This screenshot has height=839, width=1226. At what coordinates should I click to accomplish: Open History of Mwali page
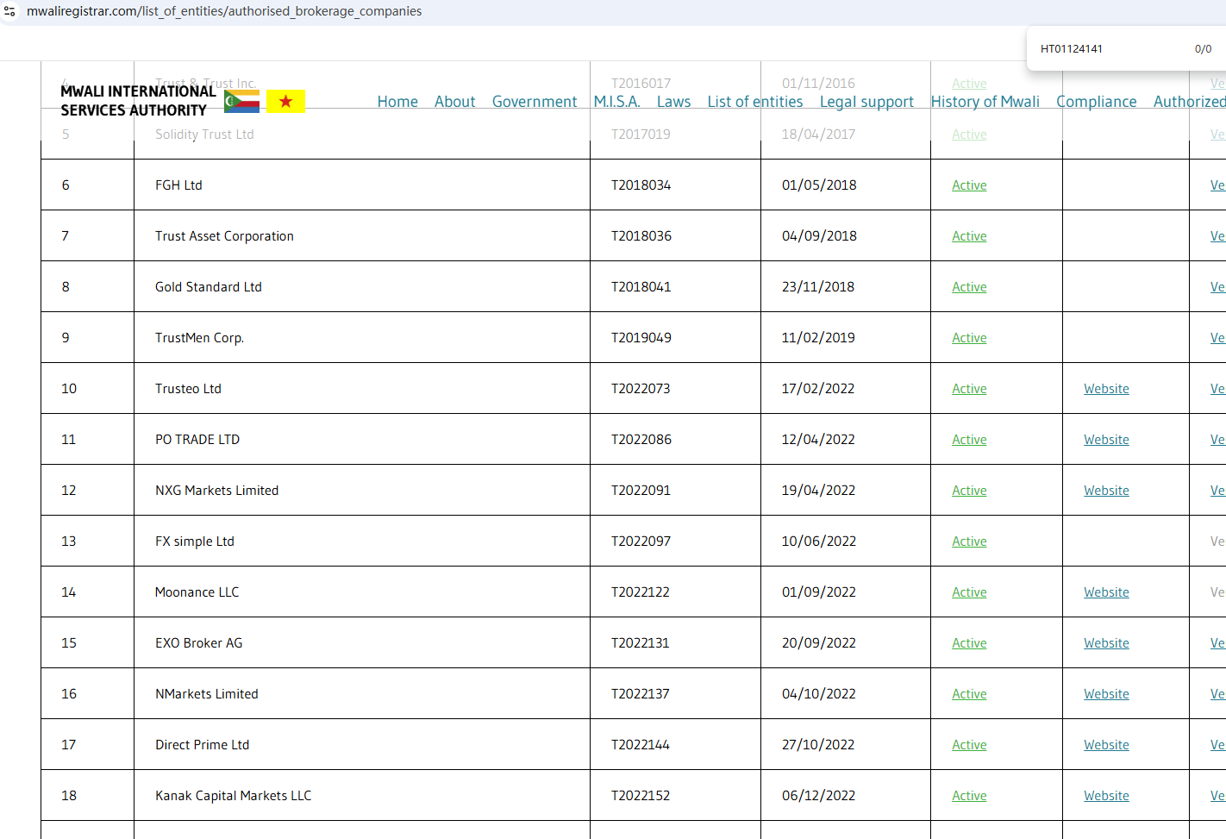[x=985, y=102]
